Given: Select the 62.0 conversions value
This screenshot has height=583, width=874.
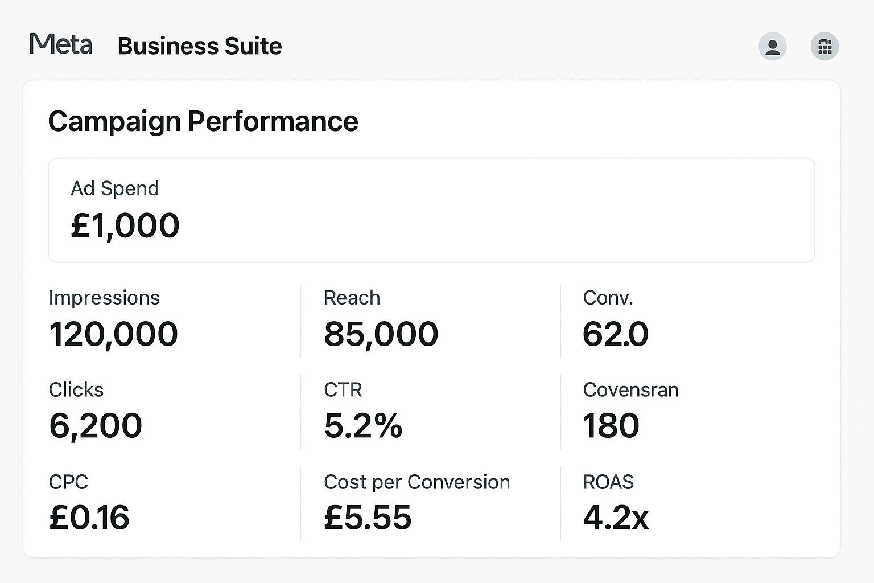Looking at the screenshot, I should [615, 334].
